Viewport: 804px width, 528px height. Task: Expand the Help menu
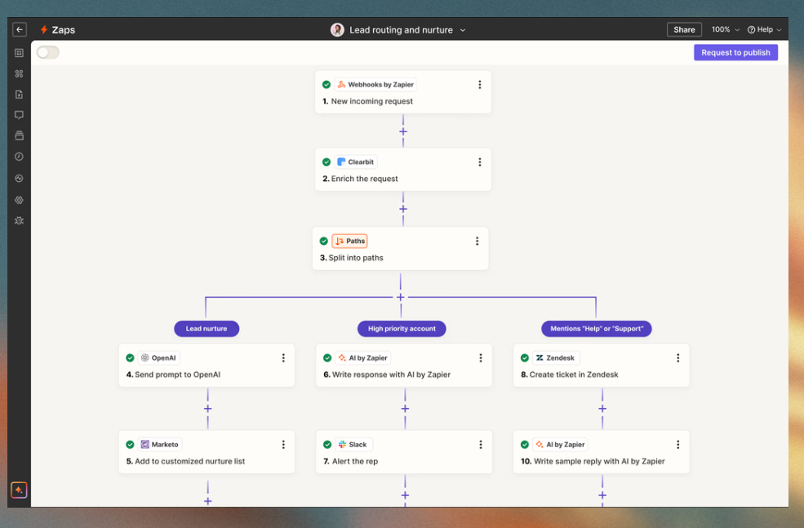pyautogui.click(x=764, y=29)
